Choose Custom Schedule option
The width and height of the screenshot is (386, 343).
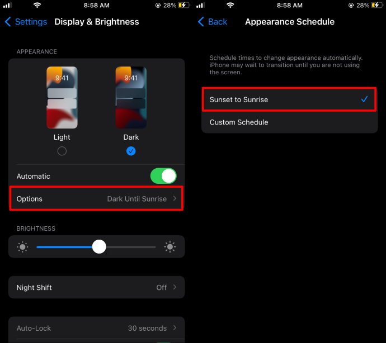[x=290, y=122]
